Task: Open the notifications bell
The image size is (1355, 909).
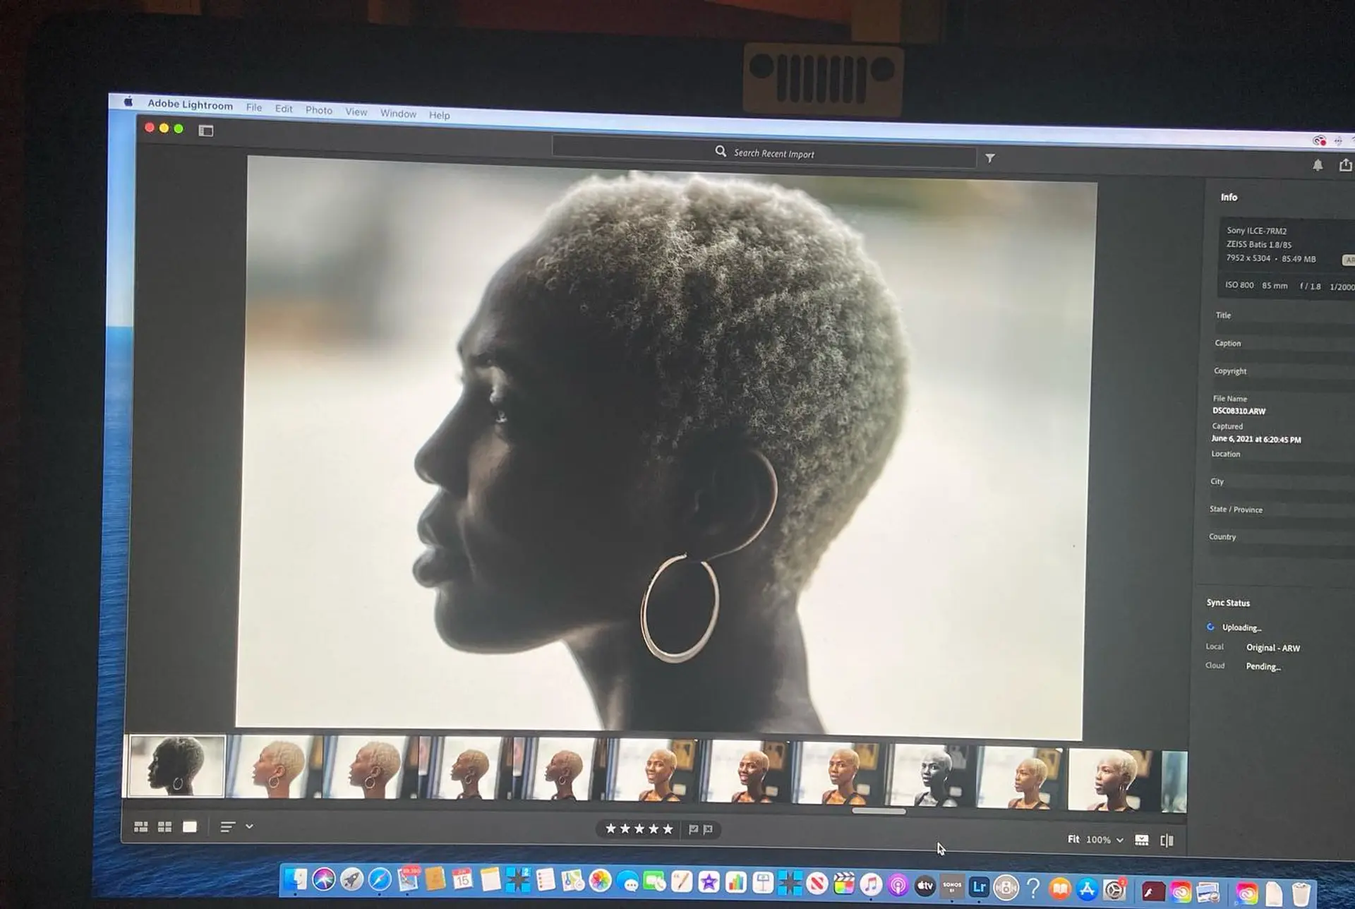Action: [1315, 165]
